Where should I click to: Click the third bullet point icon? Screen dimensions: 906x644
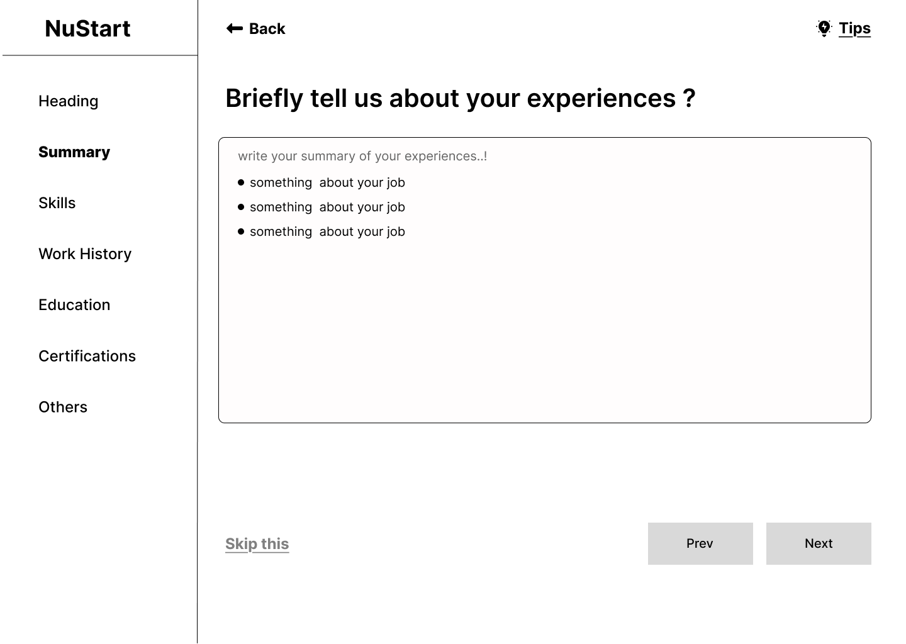click(241, 231)
